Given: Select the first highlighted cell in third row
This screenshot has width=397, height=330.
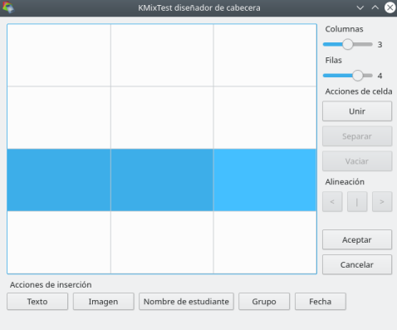Looking at the screenshot, I should click(59, 180).
